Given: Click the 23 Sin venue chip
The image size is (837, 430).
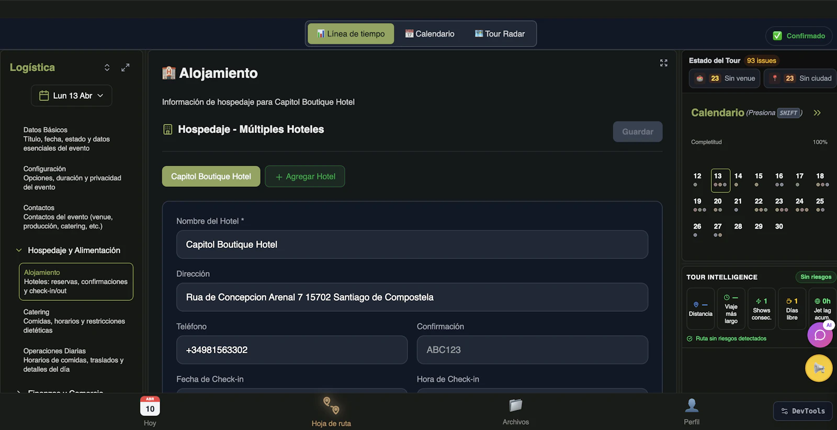Looking at the screenshot, I should pos(725,78).
